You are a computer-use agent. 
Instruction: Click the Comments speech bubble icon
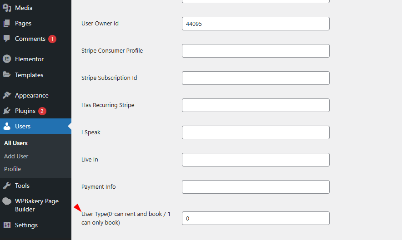7,39
